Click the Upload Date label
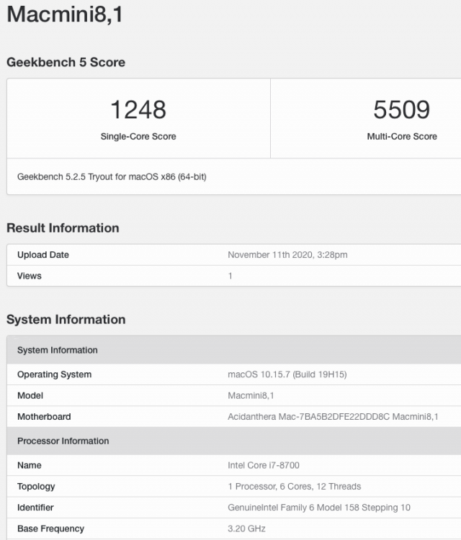 [x=43, y=255]
